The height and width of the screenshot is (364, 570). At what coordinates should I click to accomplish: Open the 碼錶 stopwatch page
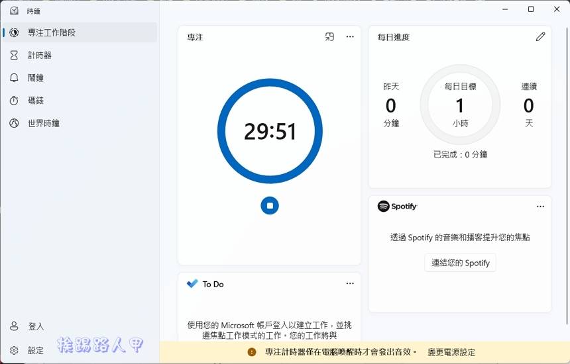coord(36,101)
